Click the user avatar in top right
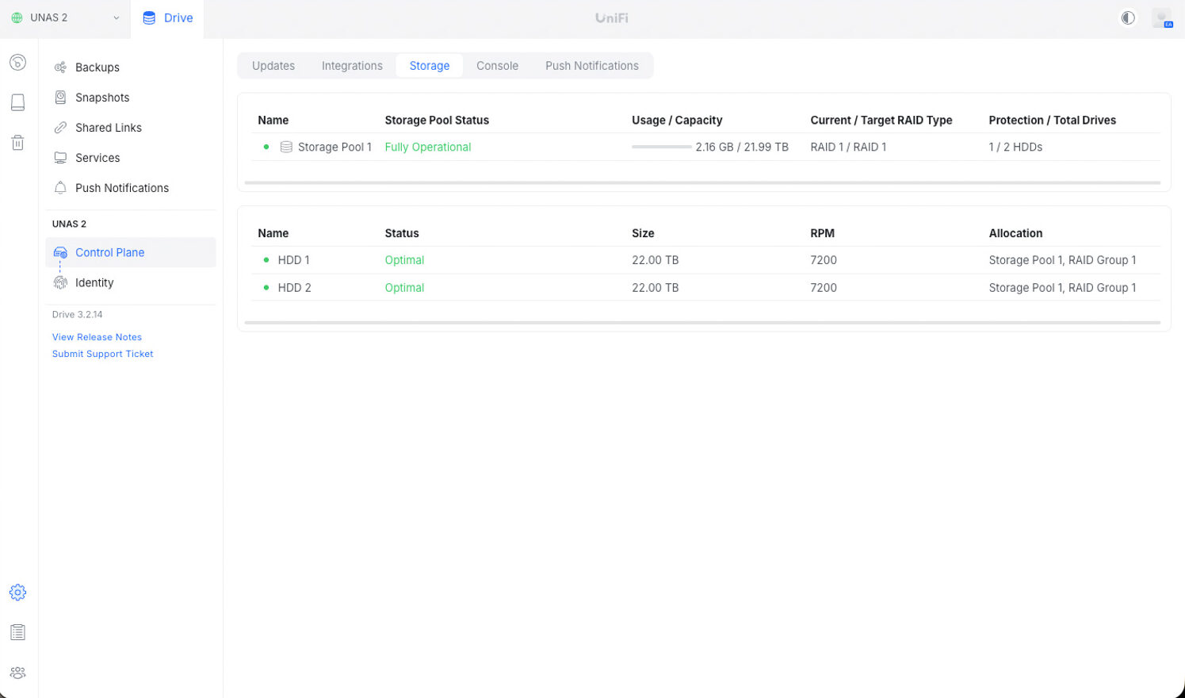The image size is (1185, 698). point(1161,18)
